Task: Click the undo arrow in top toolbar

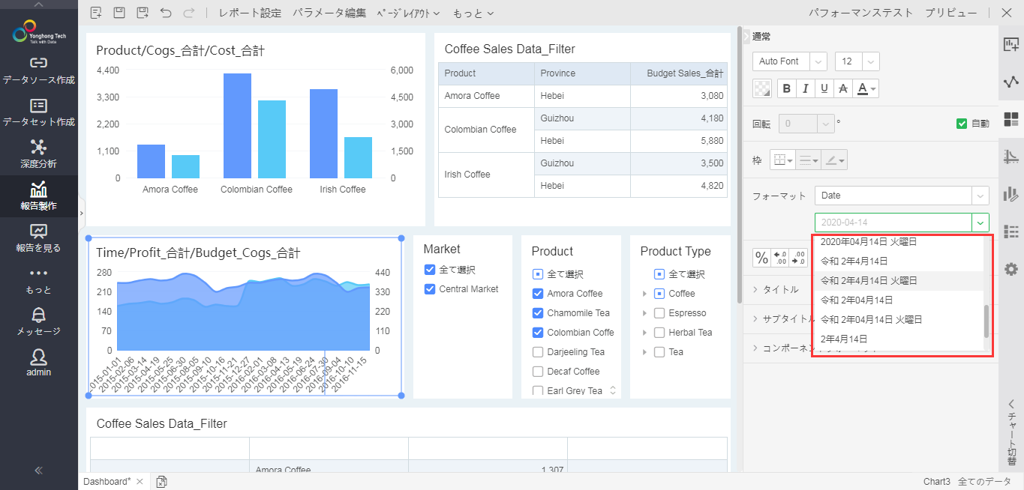Action: [x=166, y=13]
